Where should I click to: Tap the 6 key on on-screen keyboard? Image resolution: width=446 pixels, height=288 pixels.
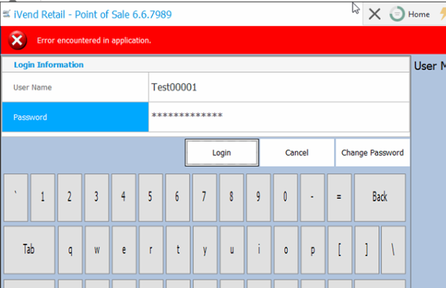(177, 197)
